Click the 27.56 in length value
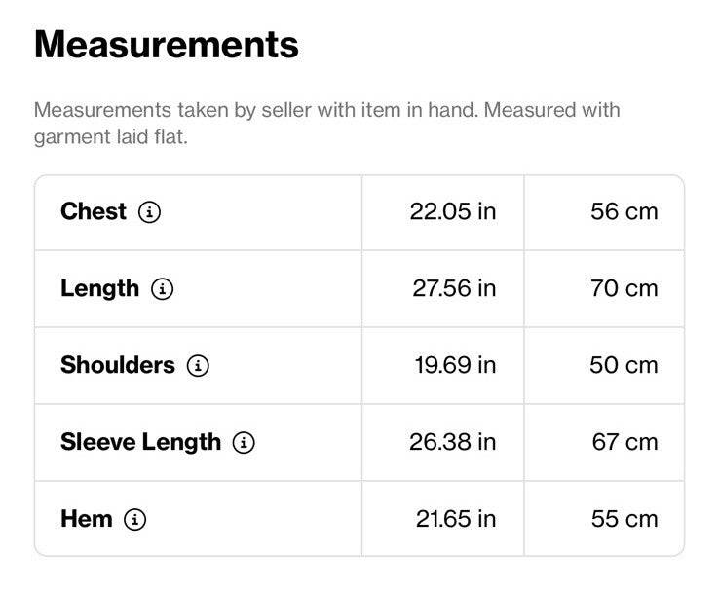This screenshot has width=719, height=595. pyautogui.click(x=454, y=289)
